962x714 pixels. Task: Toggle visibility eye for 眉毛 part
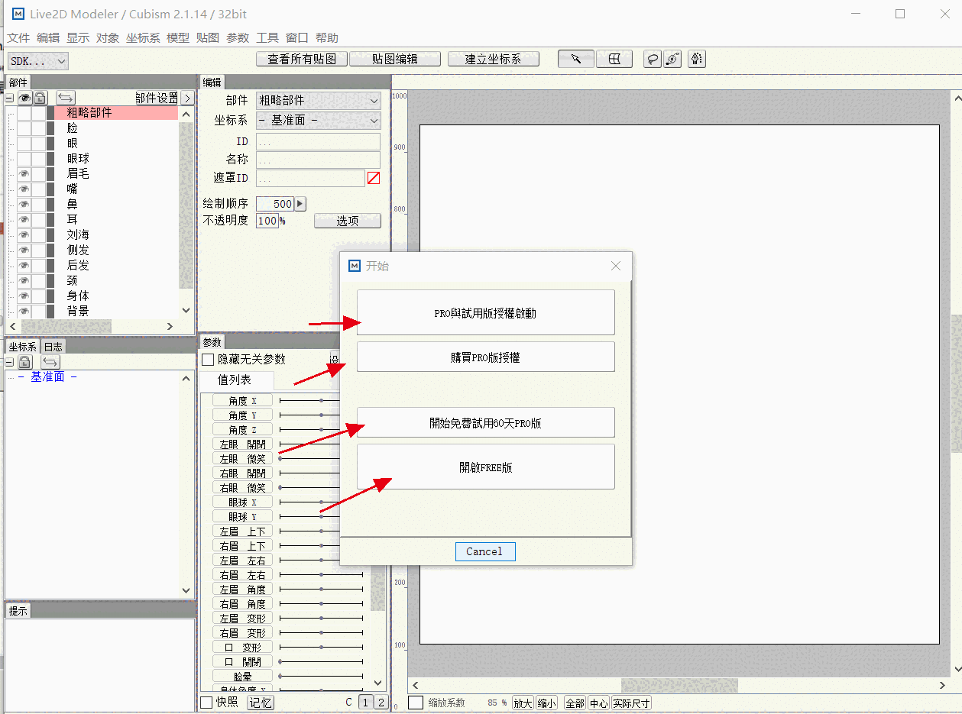click(x=24, y=174)
